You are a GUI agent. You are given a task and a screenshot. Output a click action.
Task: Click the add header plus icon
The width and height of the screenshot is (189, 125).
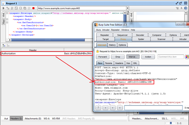pyautogui.click(x=3, y=45)
